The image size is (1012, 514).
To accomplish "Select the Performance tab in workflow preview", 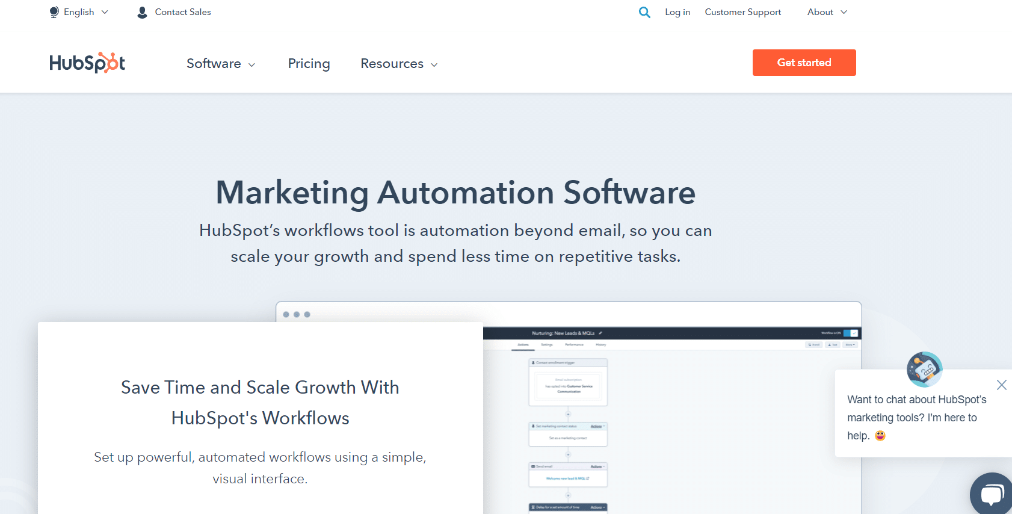I will 574,345.
